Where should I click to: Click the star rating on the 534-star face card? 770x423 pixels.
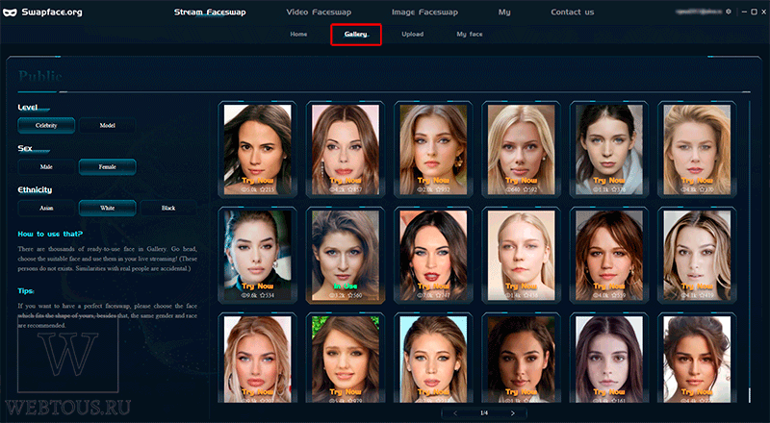pyautogui.click(x=269, y=295)
